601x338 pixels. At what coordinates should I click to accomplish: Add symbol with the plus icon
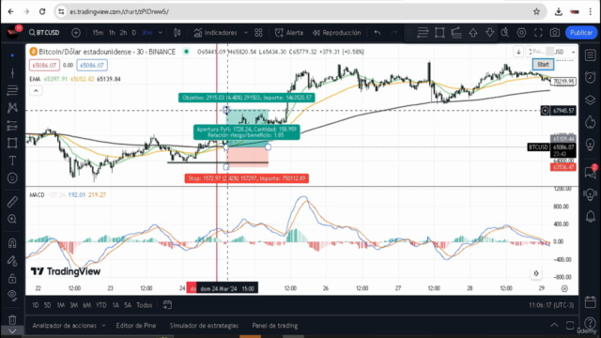76,33
